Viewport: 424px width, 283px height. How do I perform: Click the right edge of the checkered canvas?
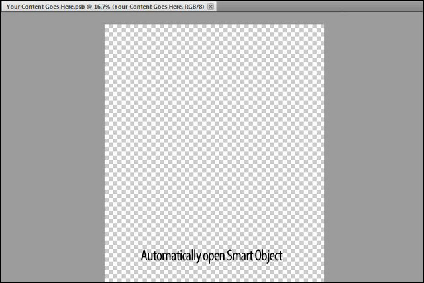[323, 152]
